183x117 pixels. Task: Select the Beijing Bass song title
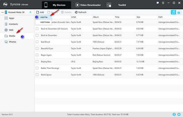click(46, 62)
